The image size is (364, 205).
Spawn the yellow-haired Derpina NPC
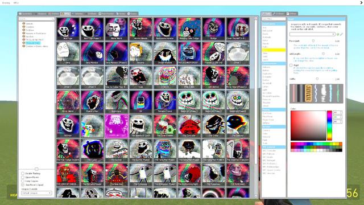[140, 53]
